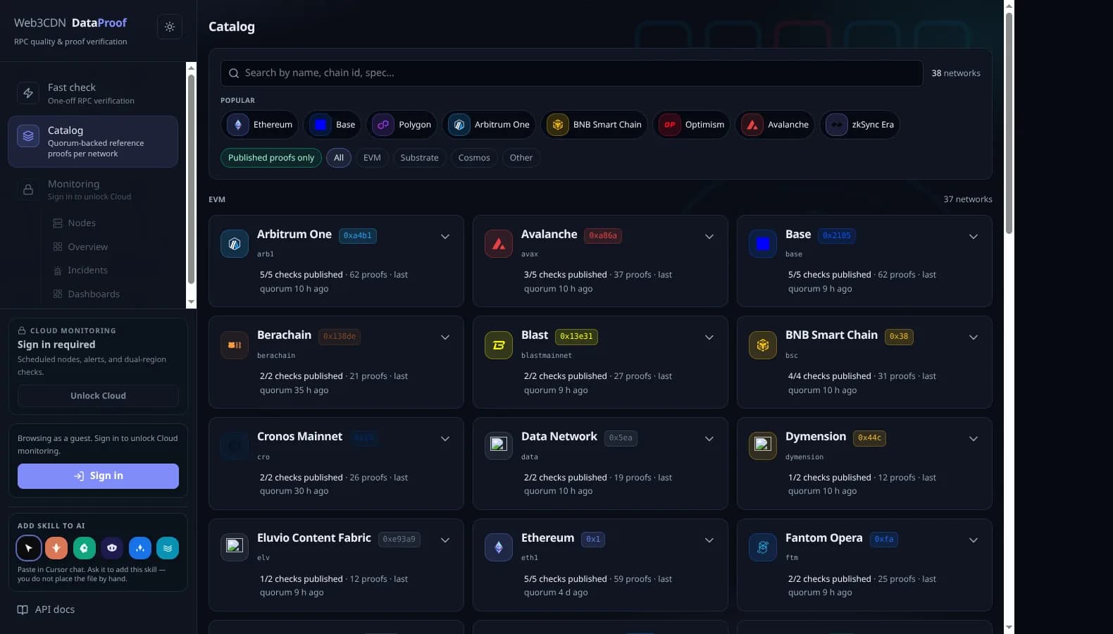This screenshot has height=634, width=1113.
Task: Select the Other filter chip
Action: click(x=521, y=158)
